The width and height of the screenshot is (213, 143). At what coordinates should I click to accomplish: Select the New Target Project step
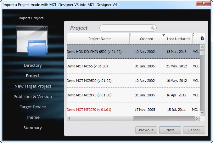33,86
